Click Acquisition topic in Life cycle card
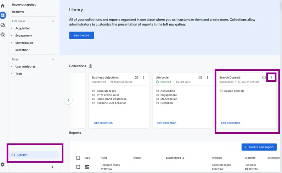This screenshot has width=282, height=173. (168, 91)
